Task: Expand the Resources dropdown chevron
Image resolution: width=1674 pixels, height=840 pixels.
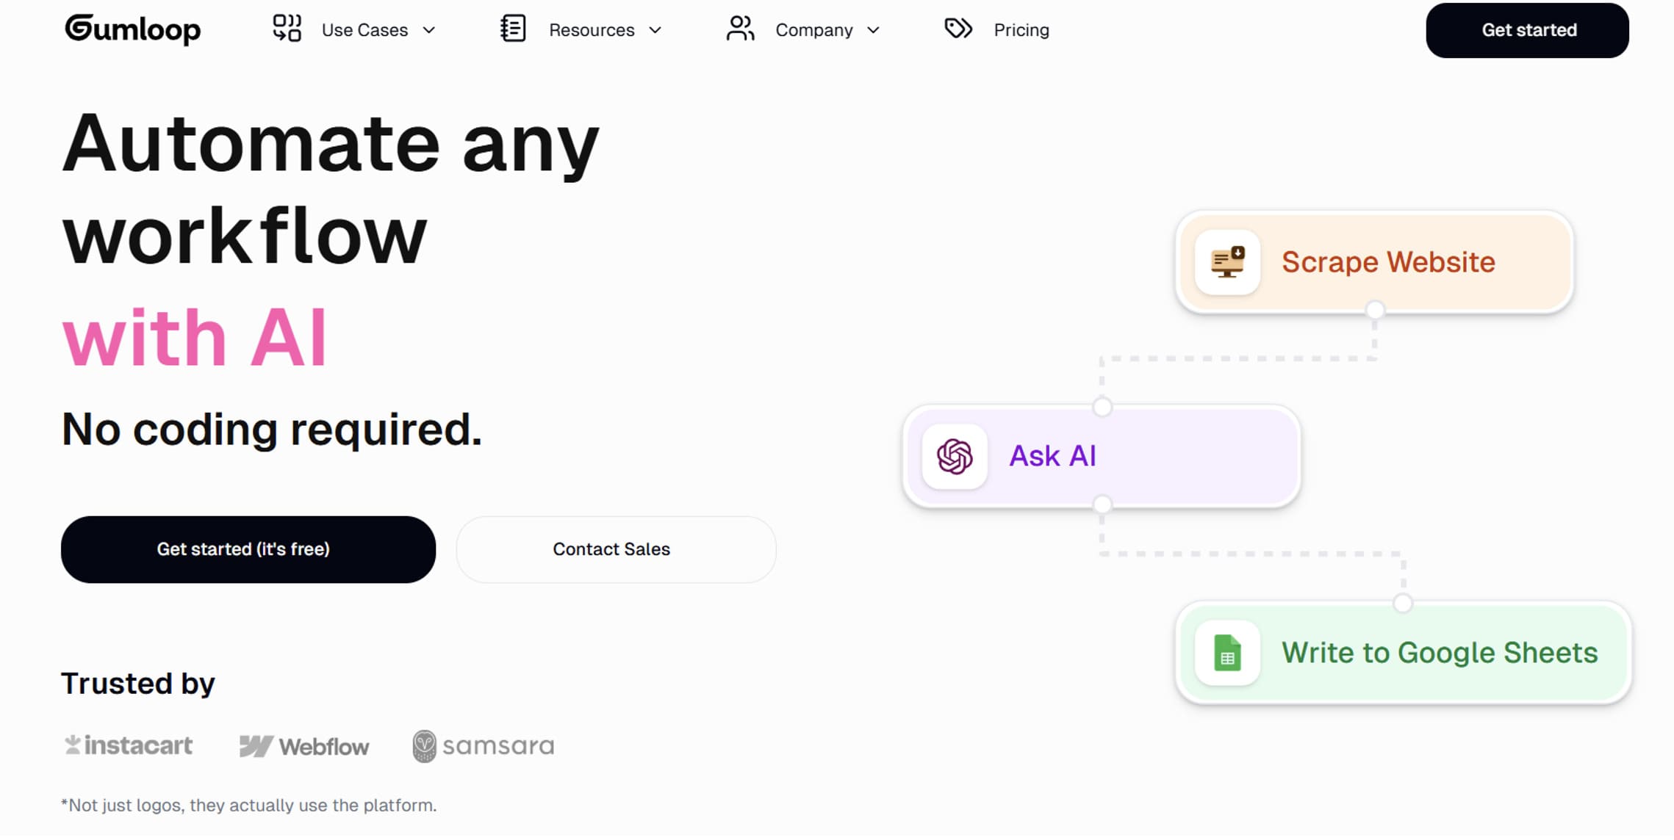Action: pos(655,30)
